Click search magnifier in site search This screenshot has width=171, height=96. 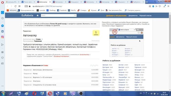point(75,15)
